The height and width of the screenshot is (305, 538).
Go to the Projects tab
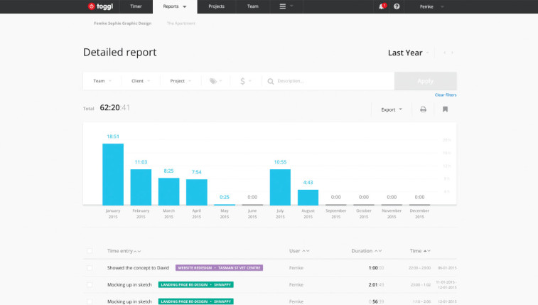[217, 6]
